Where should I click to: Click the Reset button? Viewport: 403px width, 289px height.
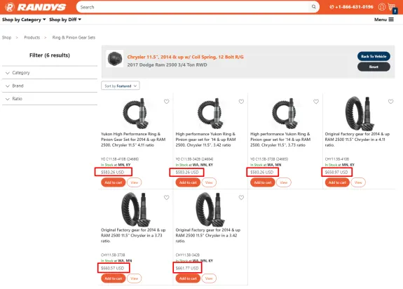click(374, 67)
